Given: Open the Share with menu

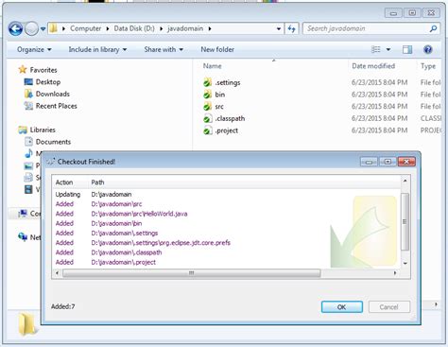Looking at the screenshot, I should (164, 49).
